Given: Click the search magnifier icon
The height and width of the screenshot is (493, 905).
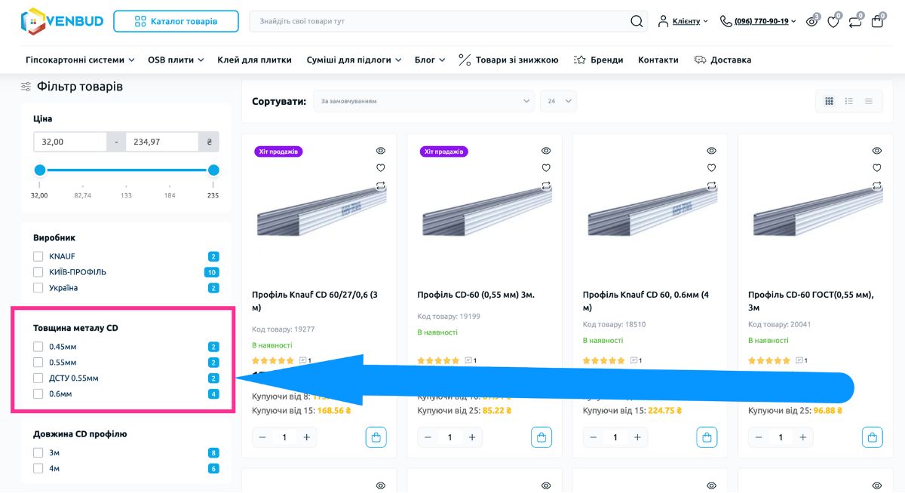Looking at the screenshot, I should pos(637,21).
